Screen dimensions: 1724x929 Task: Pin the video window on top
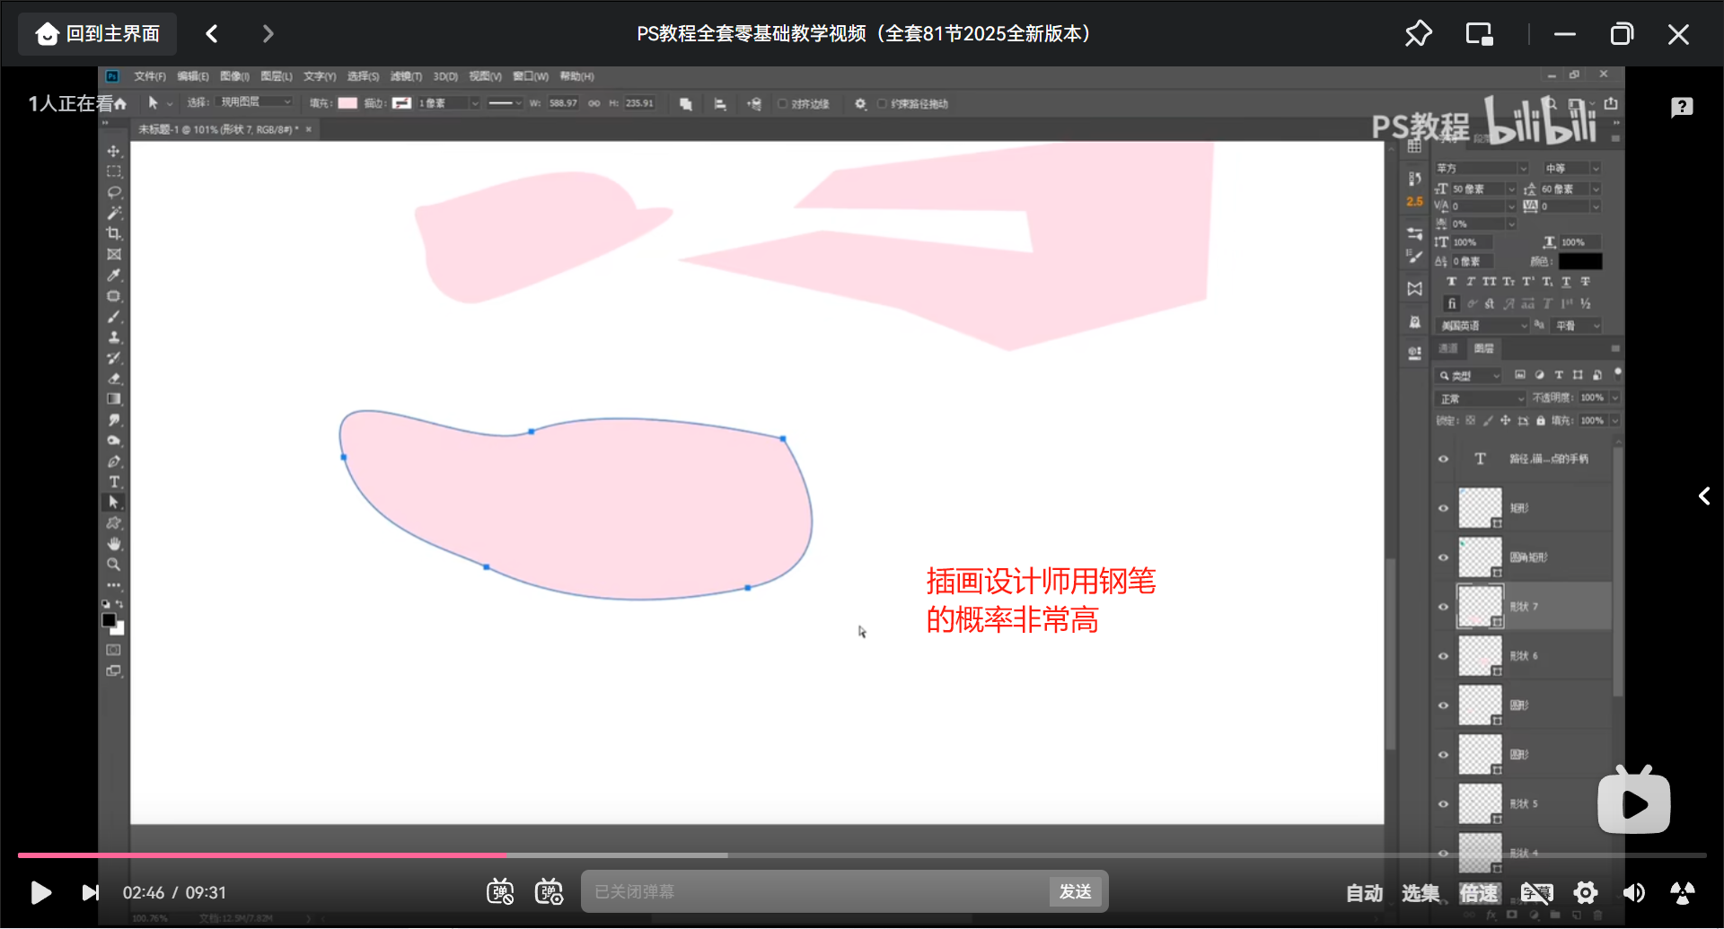click(x=1418, y=34)
